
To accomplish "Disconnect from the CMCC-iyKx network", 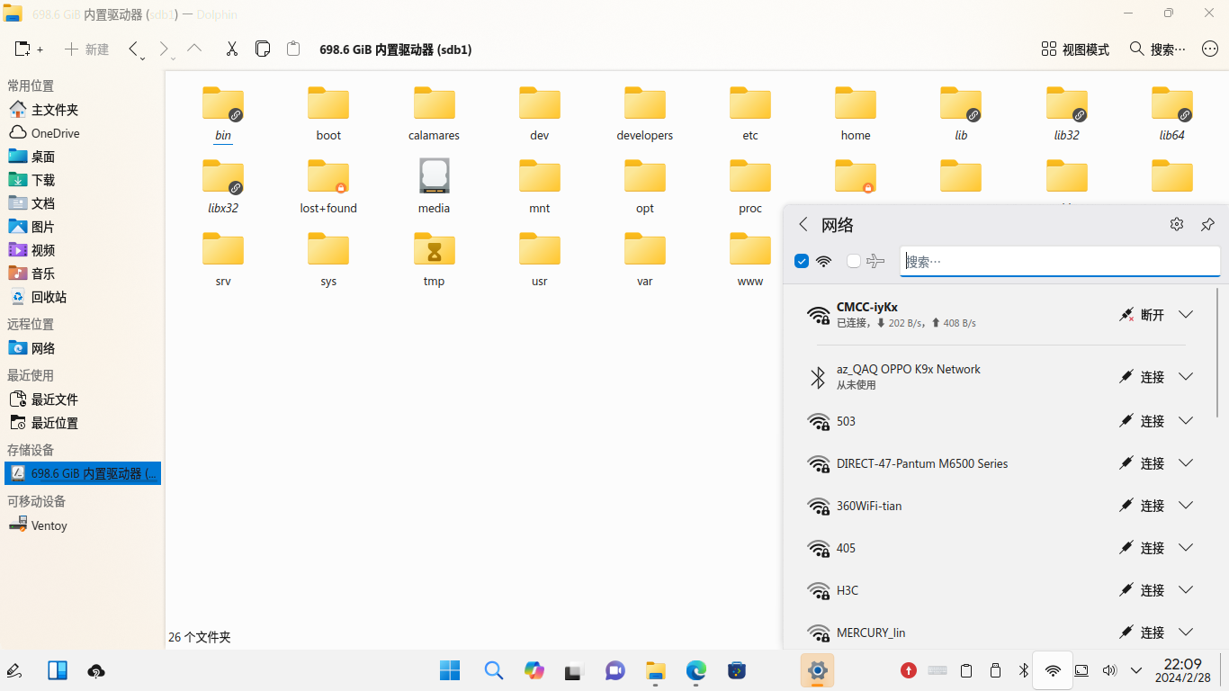I will 1142,315.
